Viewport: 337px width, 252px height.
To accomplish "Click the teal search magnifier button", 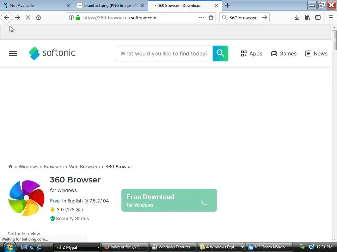I will point(220,53).
